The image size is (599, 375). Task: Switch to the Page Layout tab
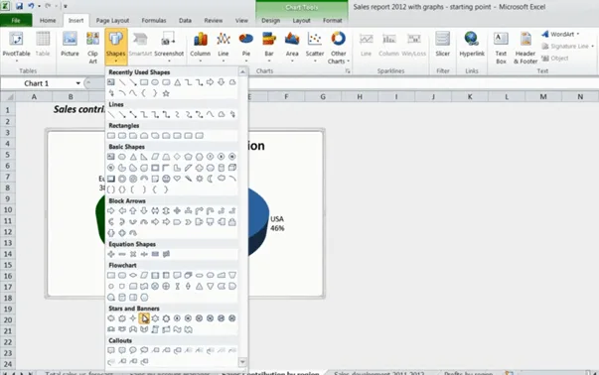(112, 21)
